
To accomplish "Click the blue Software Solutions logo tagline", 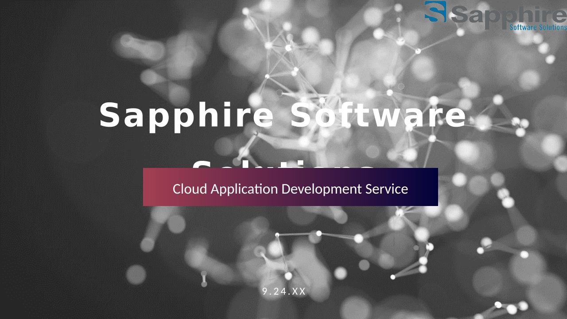I will click(x=538, y=27).
